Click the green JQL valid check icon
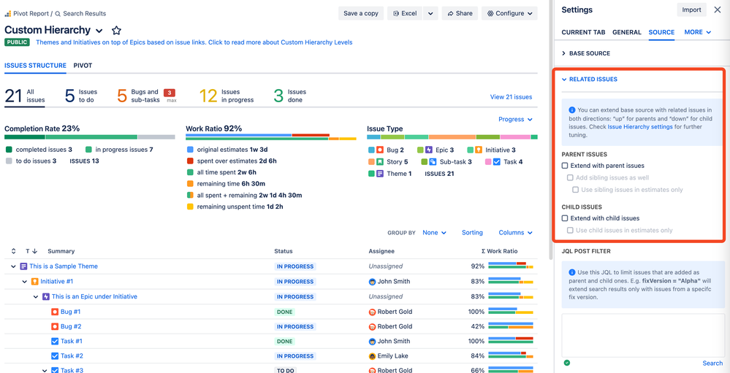 tap(566, 363)
